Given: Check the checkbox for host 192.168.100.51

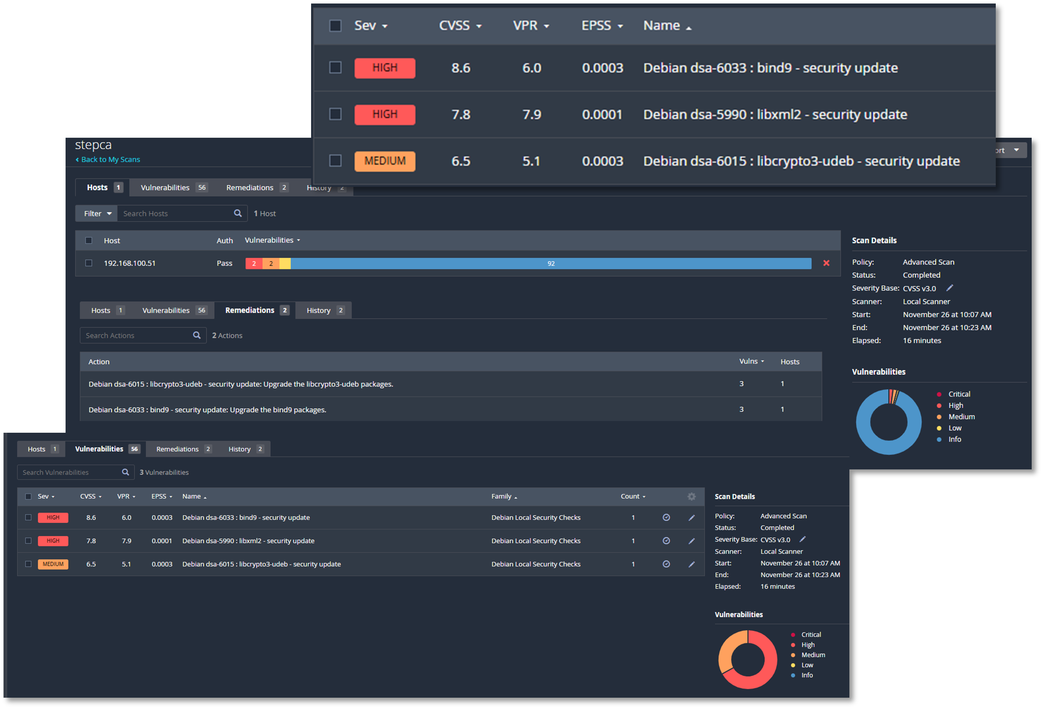Looking at the screenshot, I should (x=88, y=263).
